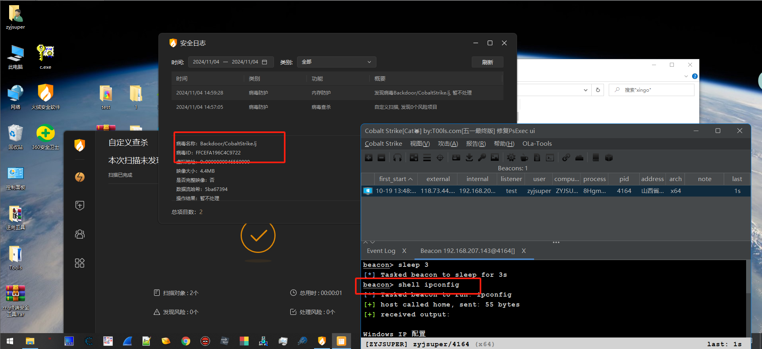
Task: Click the terminal scripted delivery icon
Action: coord(550,158)
